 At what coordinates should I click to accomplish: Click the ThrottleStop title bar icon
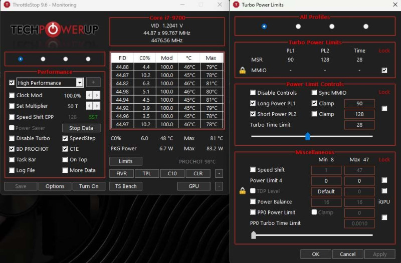click(7, 5)
